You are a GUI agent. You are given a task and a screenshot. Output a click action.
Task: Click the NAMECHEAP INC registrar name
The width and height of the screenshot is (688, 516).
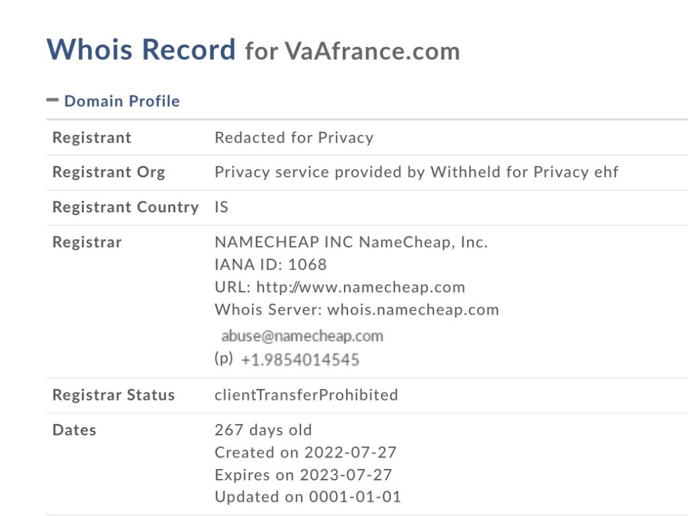pos(284,242)
